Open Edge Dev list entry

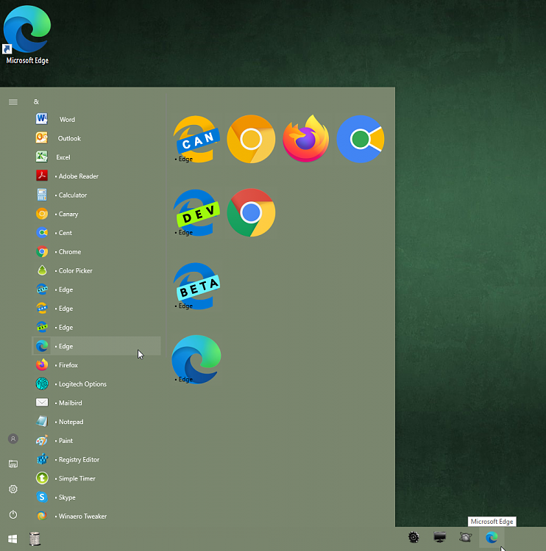96,327
